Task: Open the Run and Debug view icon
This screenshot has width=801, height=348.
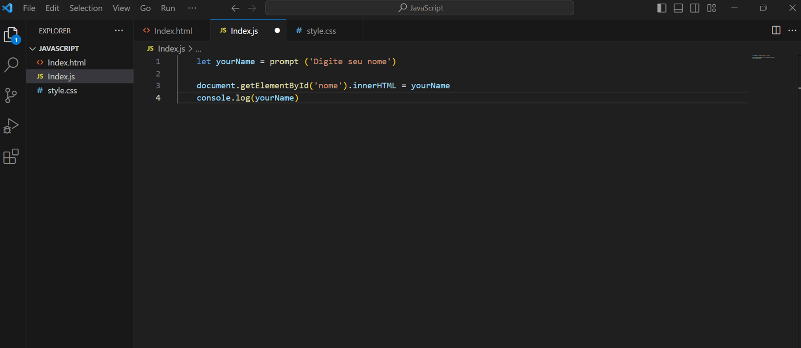Action: click(11, 126)
